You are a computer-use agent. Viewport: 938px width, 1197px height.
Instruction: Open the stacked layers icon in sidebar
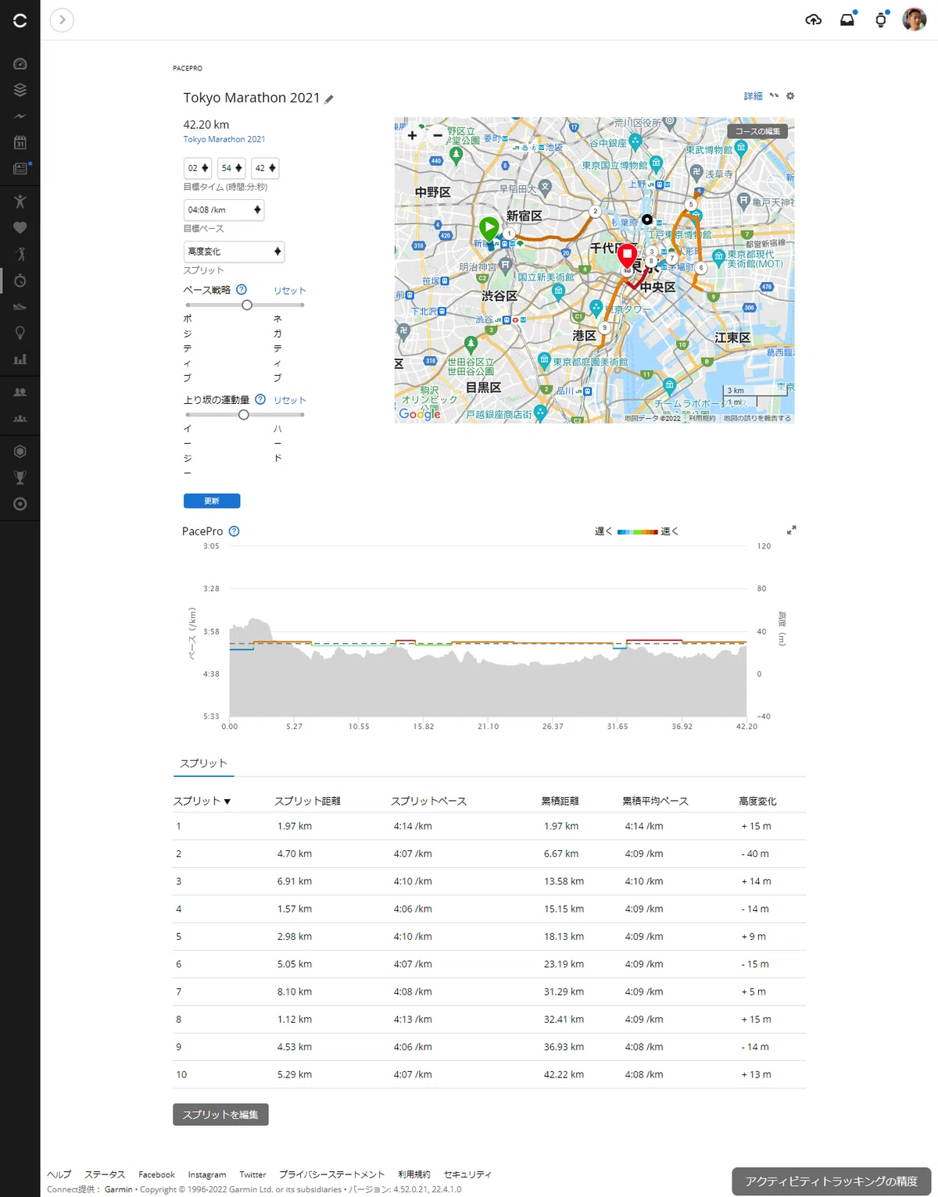(x=20, y=90)
